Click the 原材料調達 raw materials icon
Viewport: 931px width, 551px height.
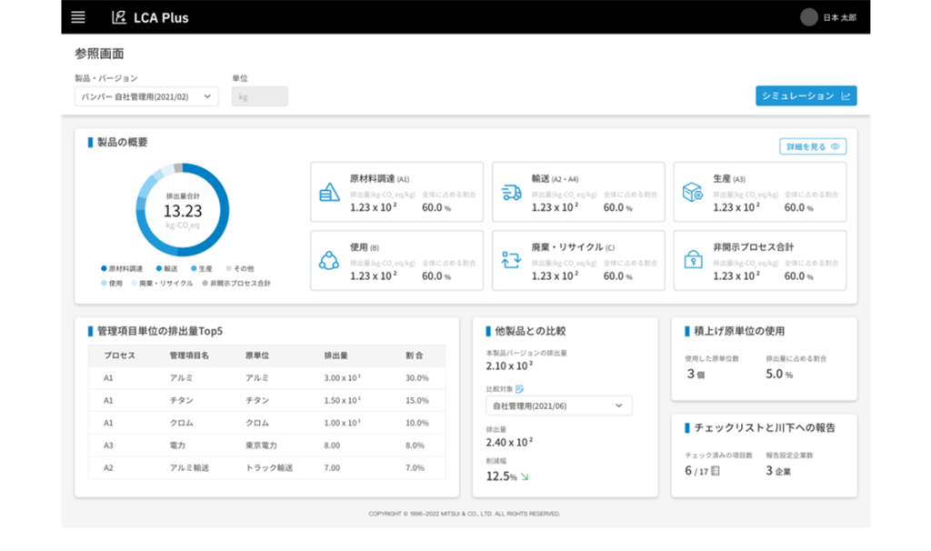(330, 190)
